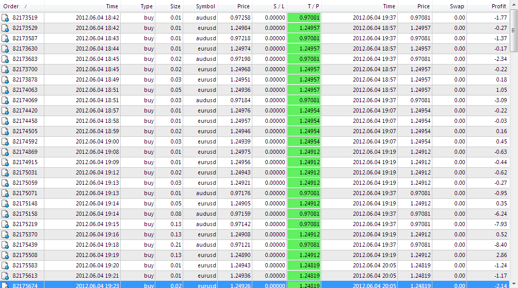The height and width of the screenshot is (288, 518).
Task: Click the order icon for 82175219
Action: click(5, 224)
